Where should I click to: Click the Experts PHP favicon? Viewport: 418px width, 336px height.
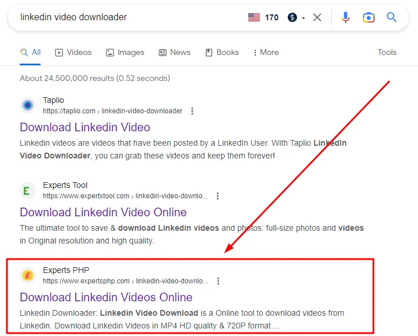[28, 275]
